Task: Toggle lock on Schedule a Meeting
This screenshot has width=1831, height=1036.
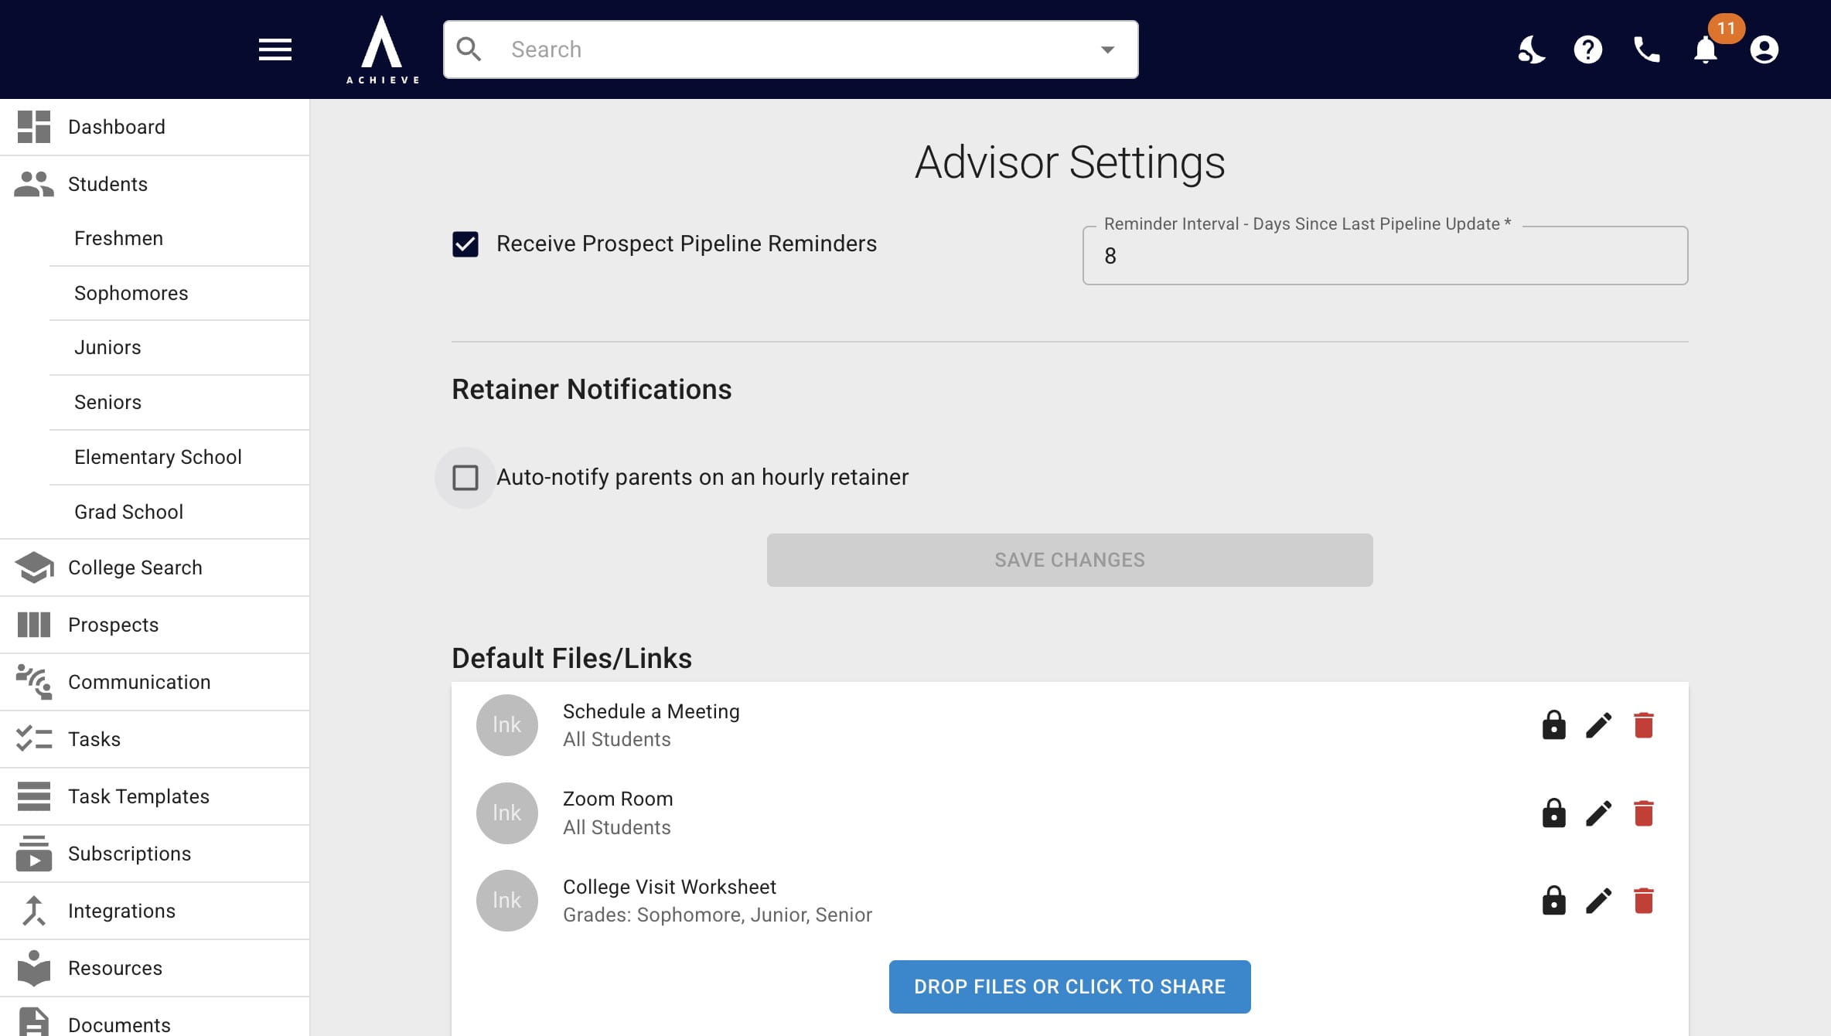Action: click(x=1553, y=725)
